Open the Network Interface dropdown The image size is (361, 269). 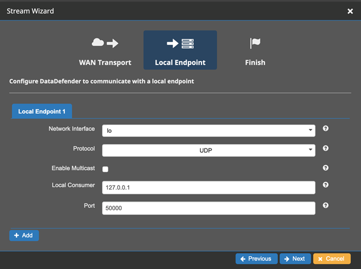pos(209,131)
